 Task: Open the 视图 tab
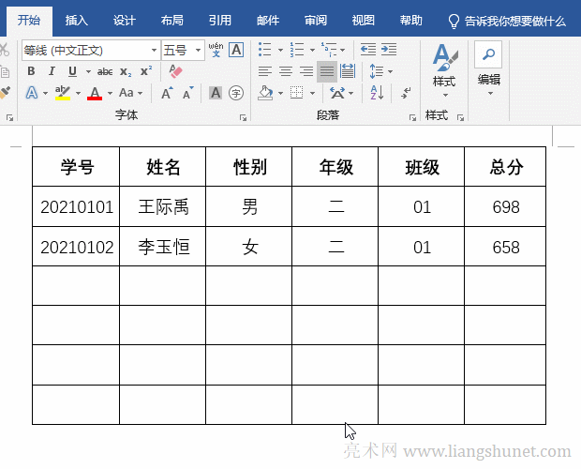click(x=364, y=21)
